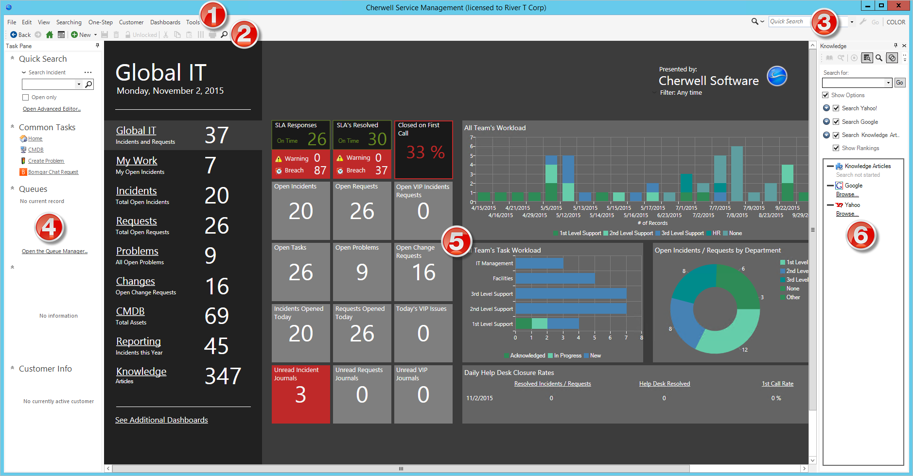Open the Searching menu

69,22
